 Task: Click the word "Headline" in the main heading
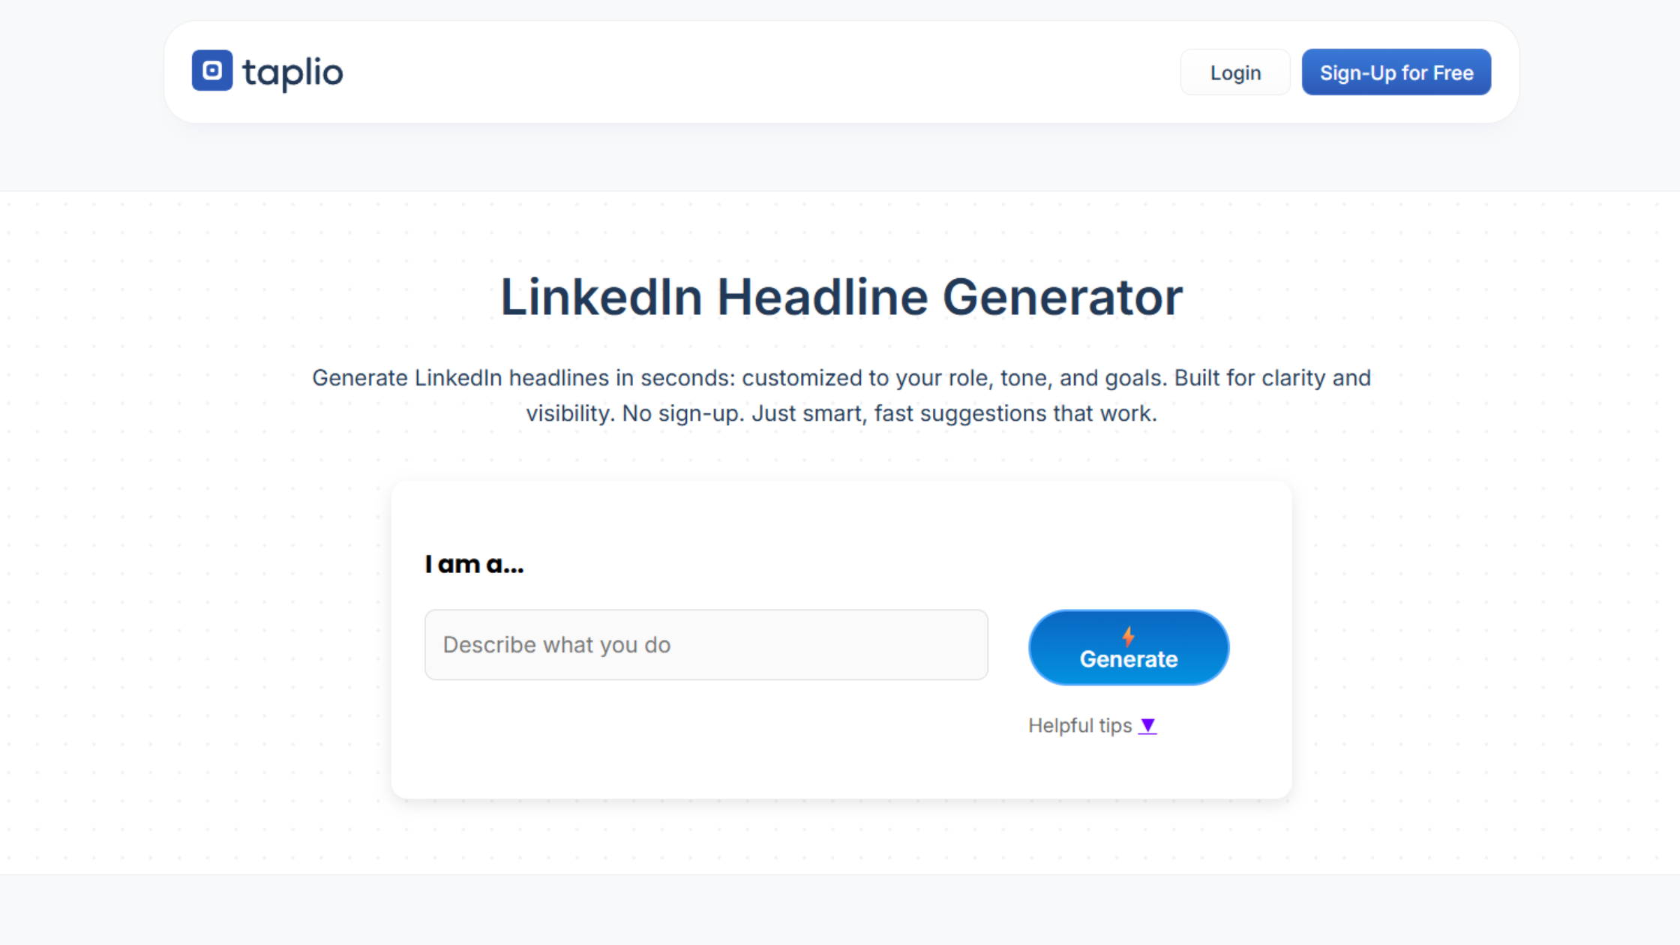click(822, 297)
